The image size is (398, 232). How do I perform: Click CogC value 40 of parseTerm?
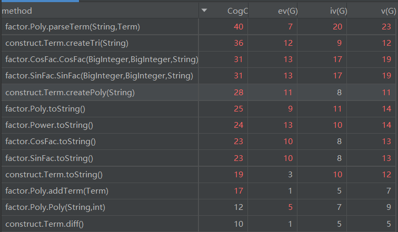tap(238, 27)
